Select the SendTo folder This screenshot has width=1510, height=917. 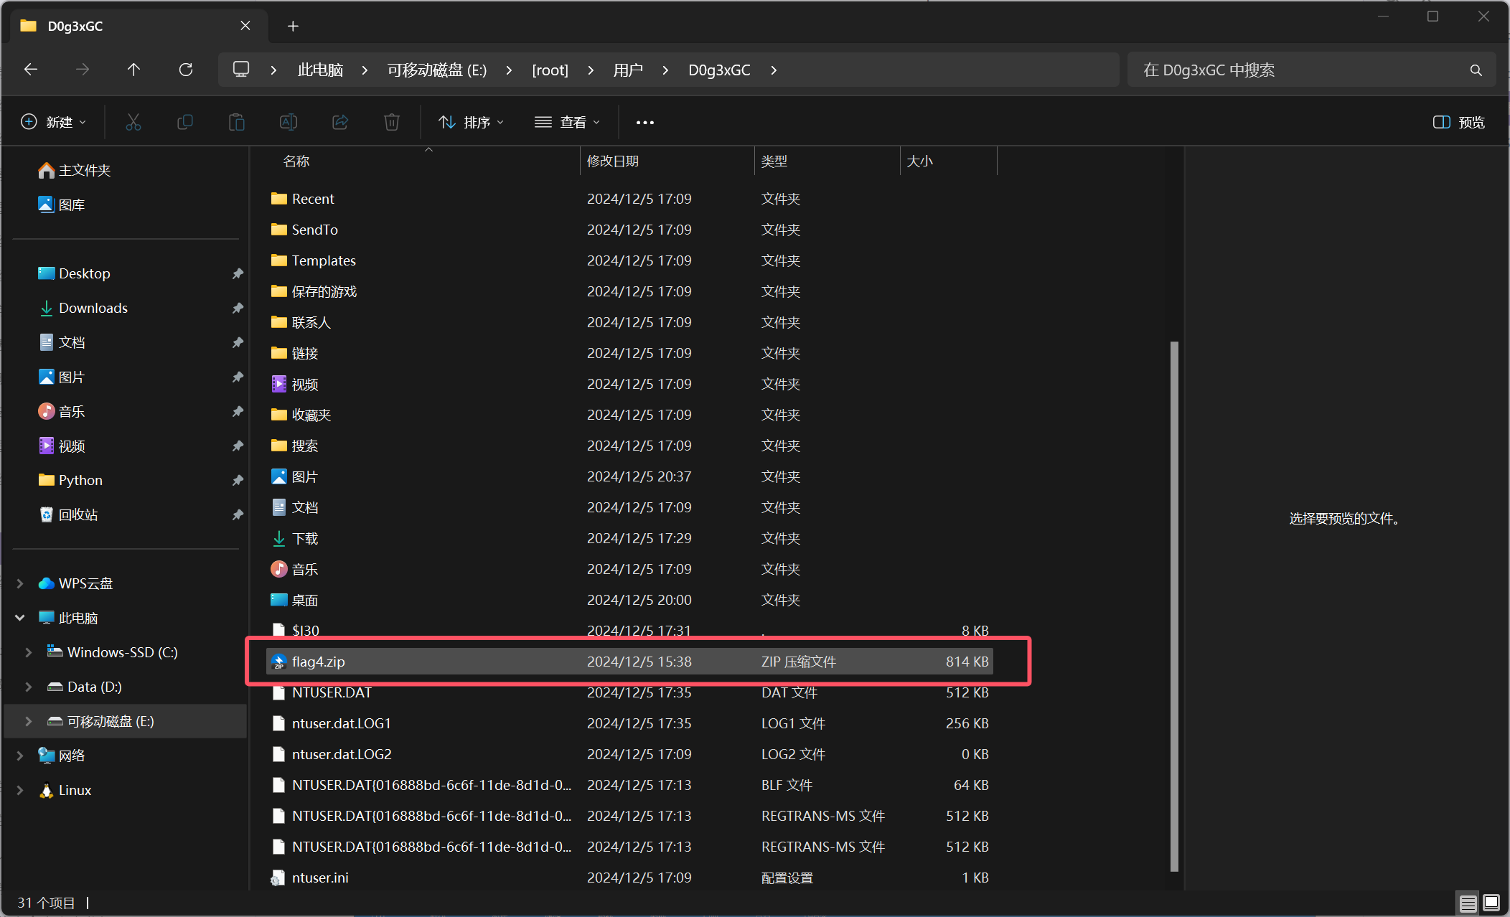[x=629, y=230]
